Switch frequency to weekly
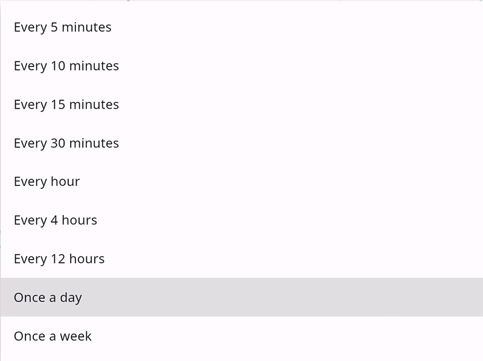Viewport: 483px width, 361px height. click(x=53, y=336)
